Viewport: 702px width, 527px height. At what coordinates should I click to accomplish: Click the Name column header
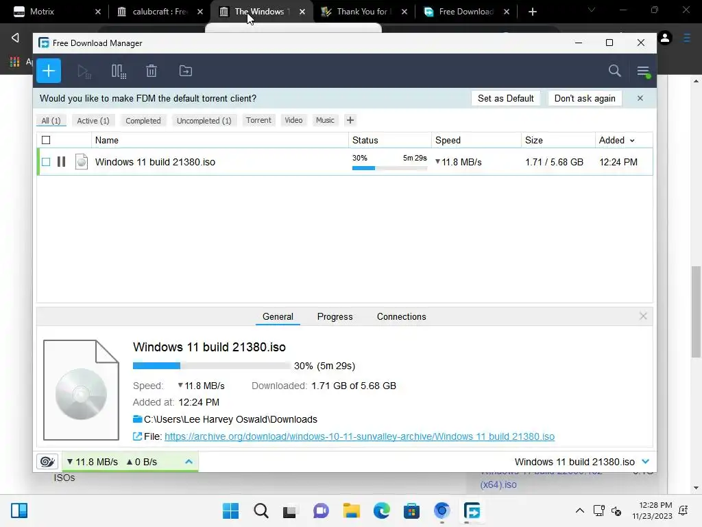click(x=219, y=140)
